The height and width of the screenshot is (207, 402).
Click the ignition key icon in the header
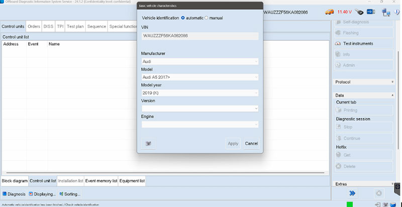359,12
